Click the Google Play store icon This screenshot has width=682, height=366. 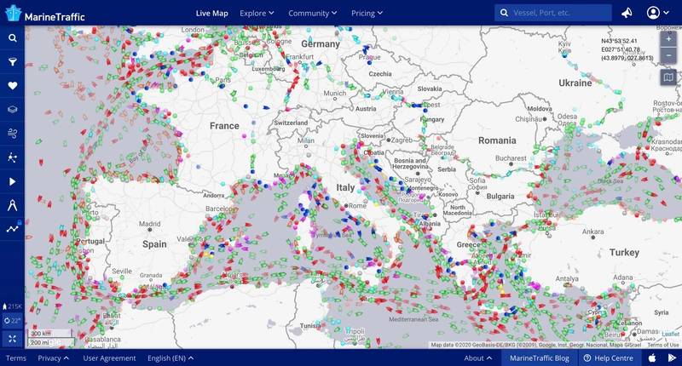670,358
